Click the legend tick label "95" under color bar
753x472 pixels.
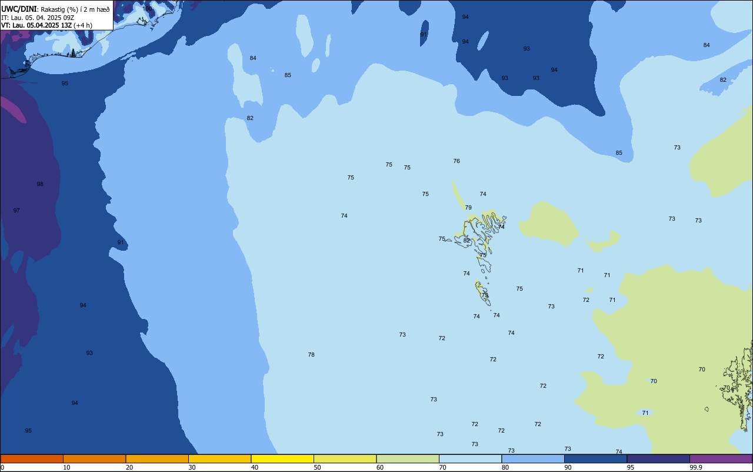coord(631,467)
